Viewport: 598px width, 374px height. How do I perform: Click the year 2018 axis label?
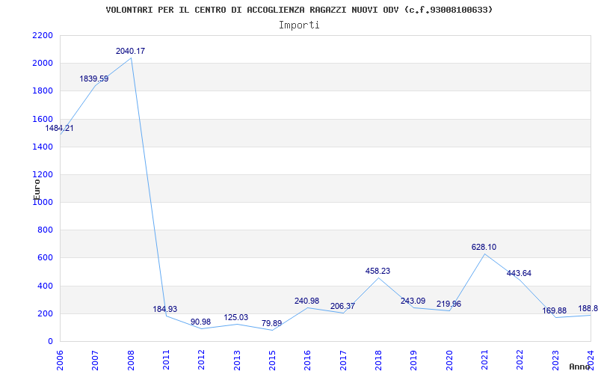[378, 361]
